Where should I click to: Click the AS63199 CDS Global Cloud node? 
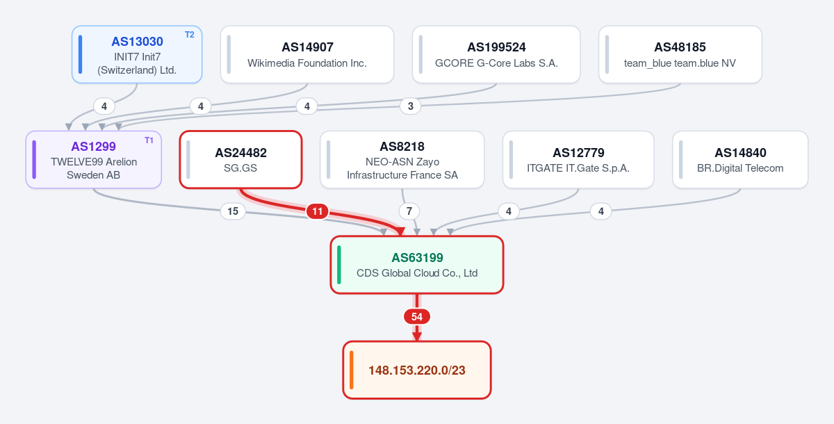pos(416,265)
